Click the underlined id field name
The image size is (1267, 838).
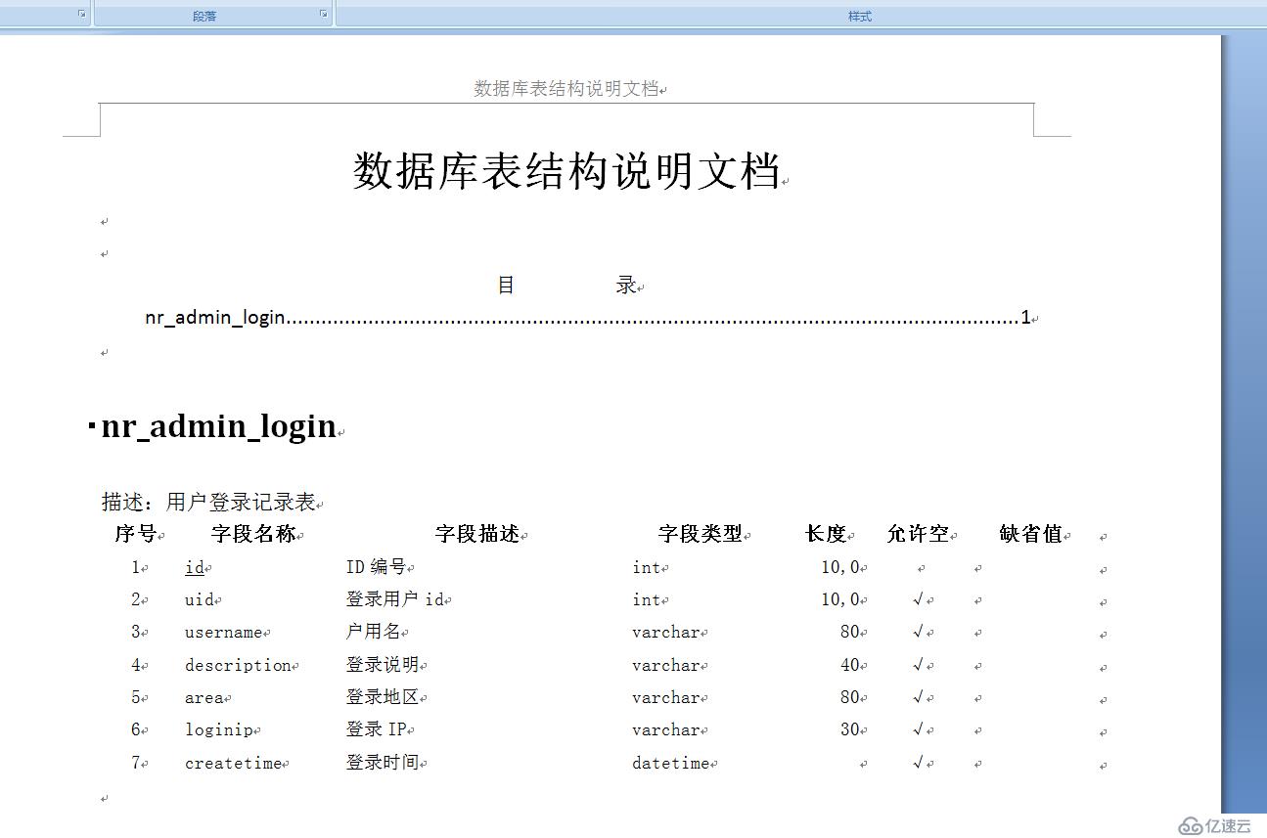click(x=195, y=567)
